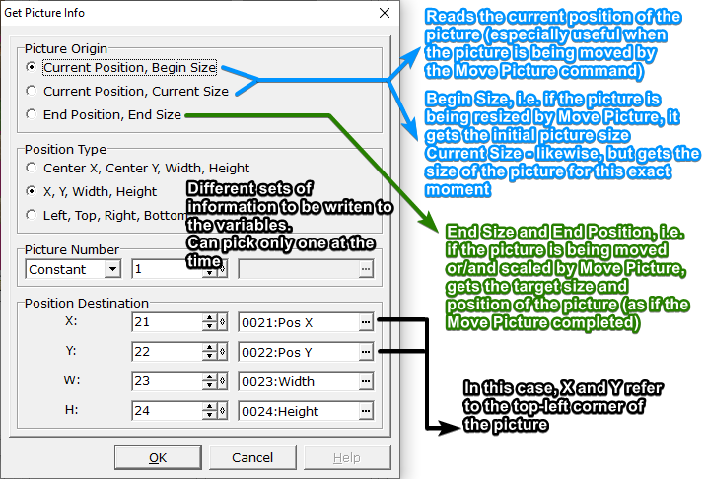Viewport: 705px width, 479px height.
Task: Increment the X destination spinner
Action: pyautogui.click(x=209, y=318)
